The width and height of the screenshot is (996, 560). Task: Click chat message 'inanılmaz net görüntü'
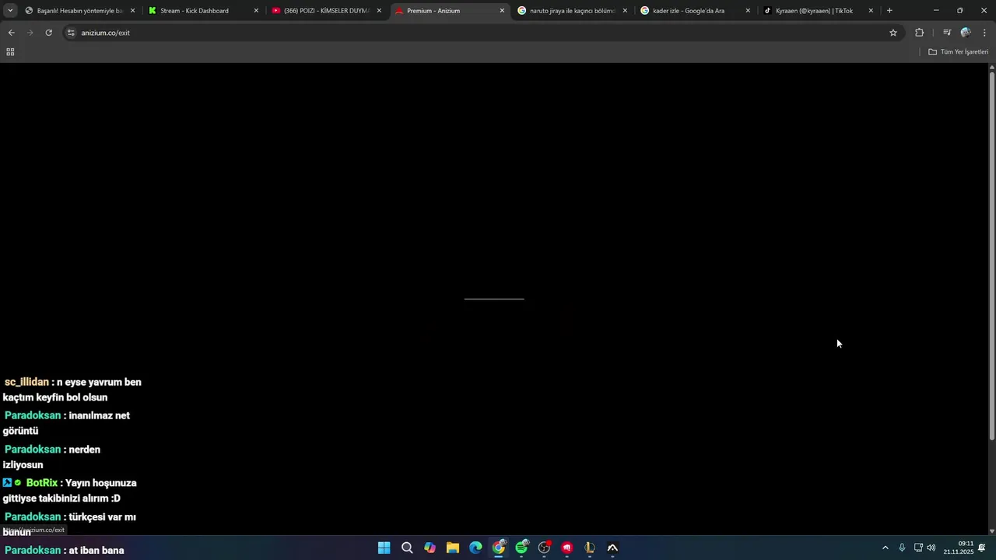pyautogui.click(x=67, y=423)
